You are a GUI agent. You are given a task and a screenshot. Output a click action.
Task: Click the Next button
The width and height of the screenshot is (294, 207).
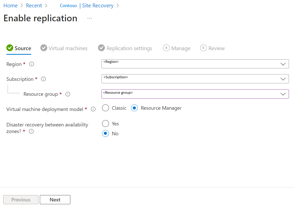(x=55, y=200)
